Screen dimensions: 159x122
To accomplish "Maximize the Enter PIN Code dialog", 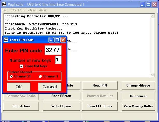I will pos(57,40).
